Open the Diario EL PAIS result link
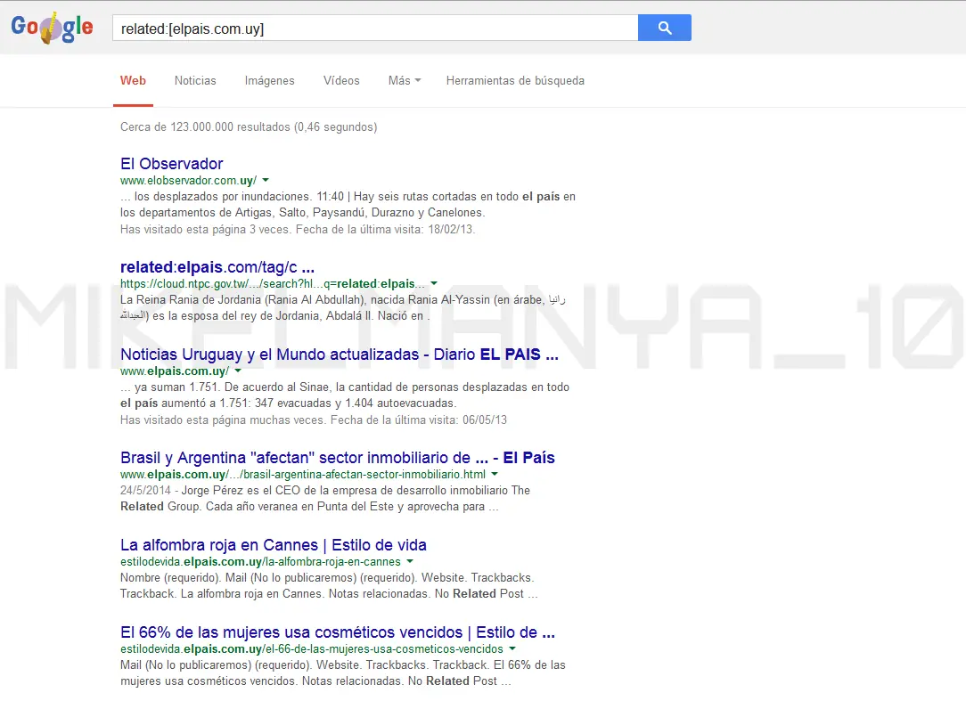 338,354
